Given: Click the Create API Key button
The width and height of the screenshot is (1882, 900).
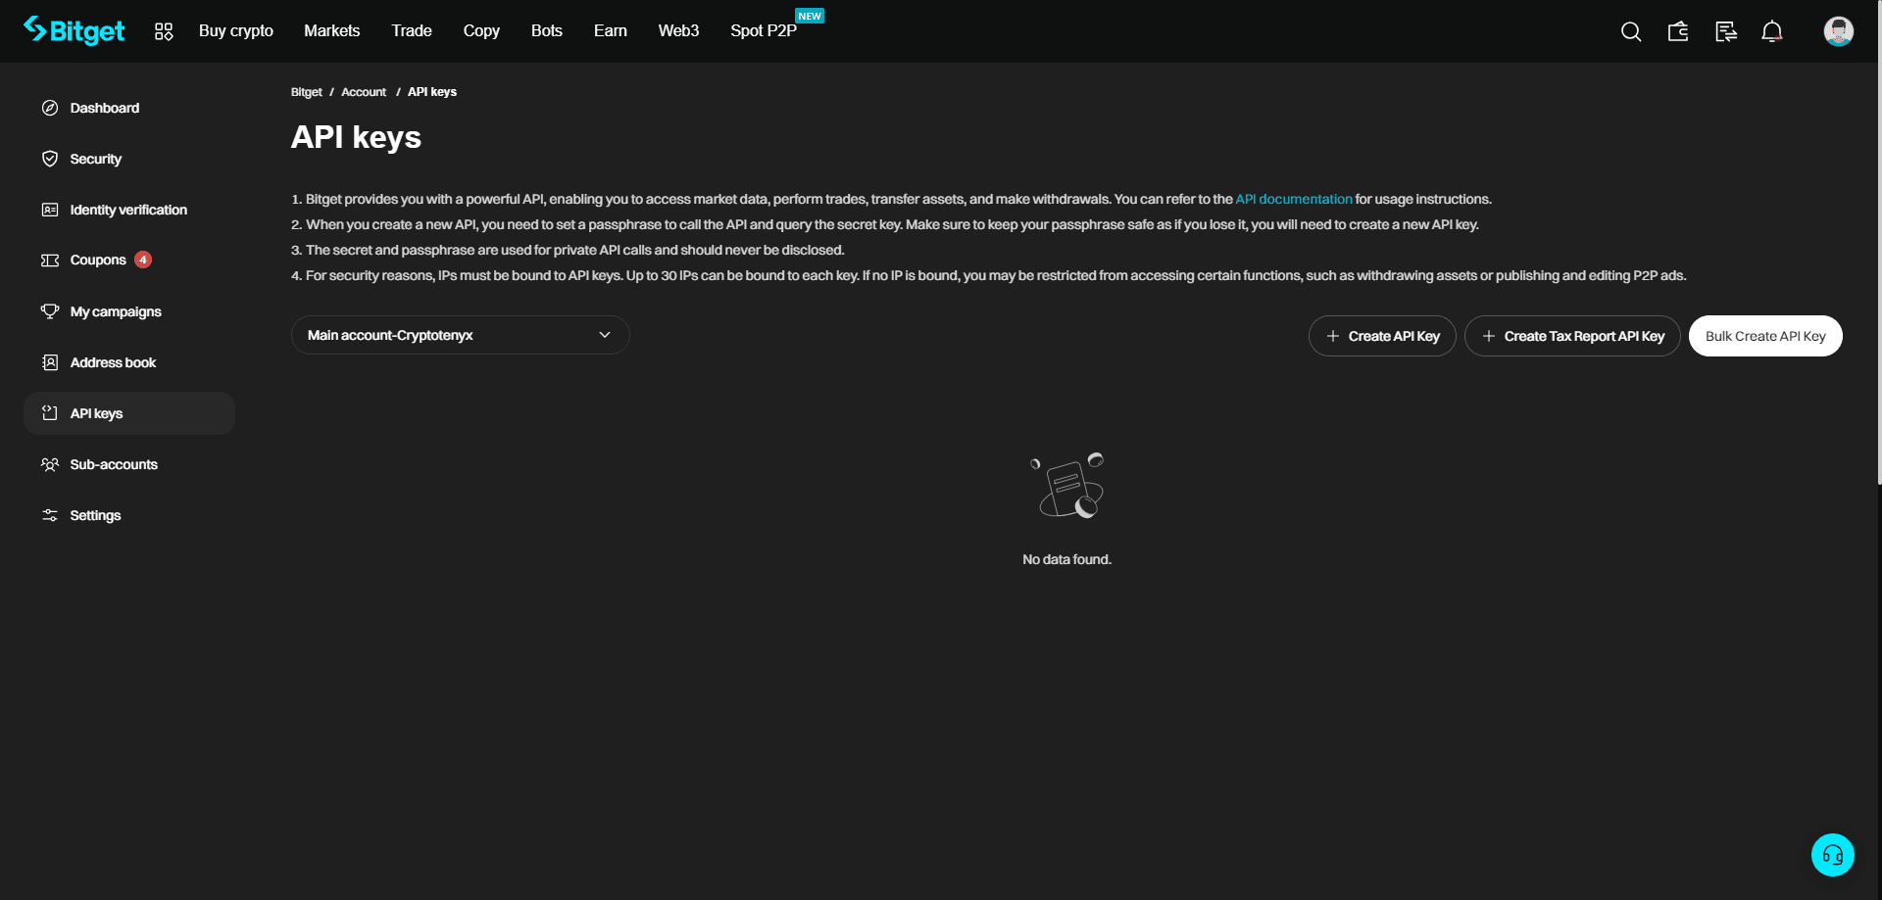Looking at the screenshot, I should tap(1382, 336).
